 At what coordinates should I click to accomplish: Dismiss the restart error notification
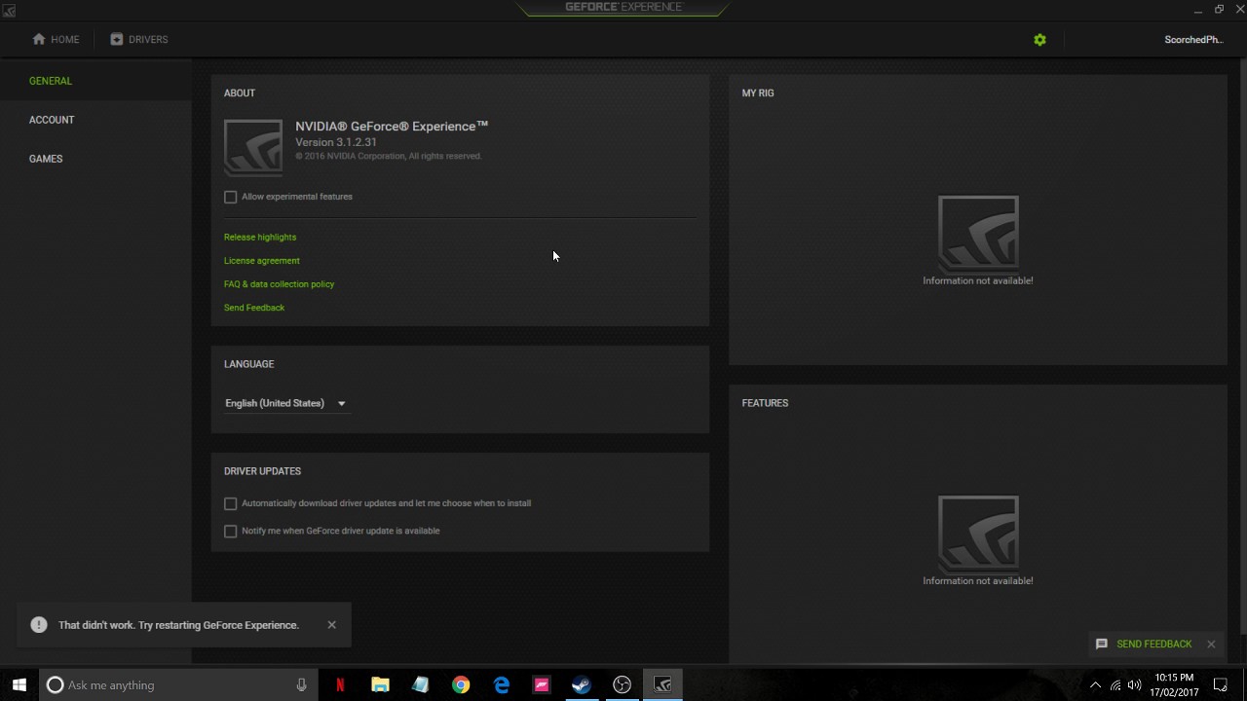coord(331,625)
